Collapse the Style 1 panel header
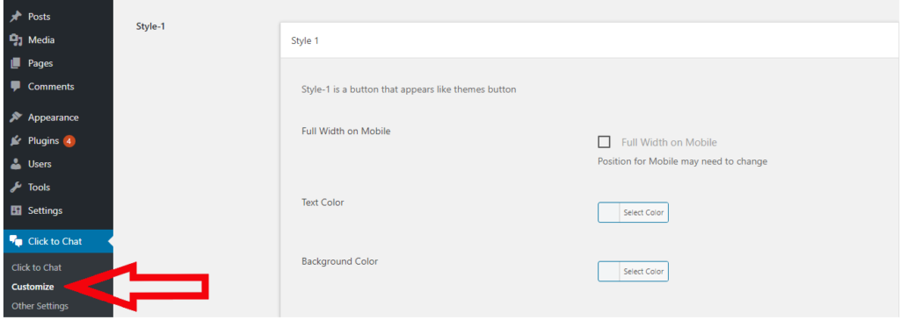Screen dimensions: 900x320 [x=589, y=40]
